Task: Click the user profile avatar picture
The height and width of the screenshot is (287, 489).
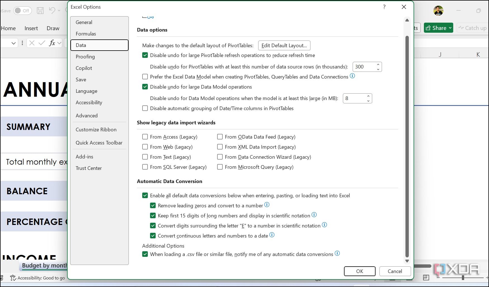Action: pyautogui.click(x=438, y=11)
